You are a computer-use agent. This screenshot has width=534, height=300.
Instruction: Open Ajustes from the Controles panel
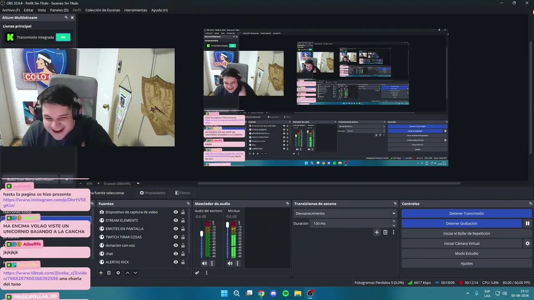click(466, 263)
